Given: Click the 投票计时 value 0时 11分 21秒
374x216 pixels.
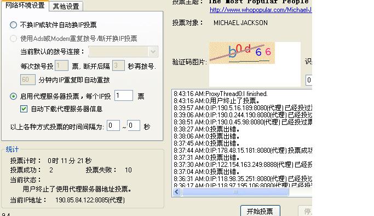Looking at the screenshot, I should tap(70, 161).
